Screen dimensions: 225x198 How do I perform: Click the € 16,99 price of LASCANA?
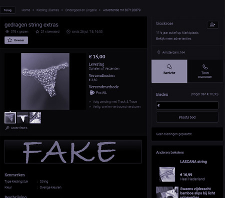[186, 175]
